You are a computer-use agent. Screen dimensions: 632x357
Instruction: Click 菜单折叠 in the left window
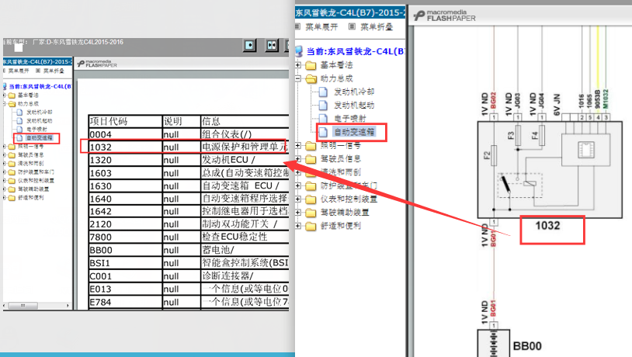[x=54, y=71]
